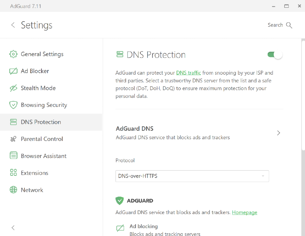
Task: Open the Extensions section
Action: tap(51, 173)
